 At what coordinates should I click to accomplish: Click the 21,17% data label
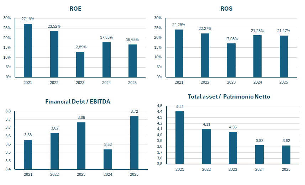point(284,31)
